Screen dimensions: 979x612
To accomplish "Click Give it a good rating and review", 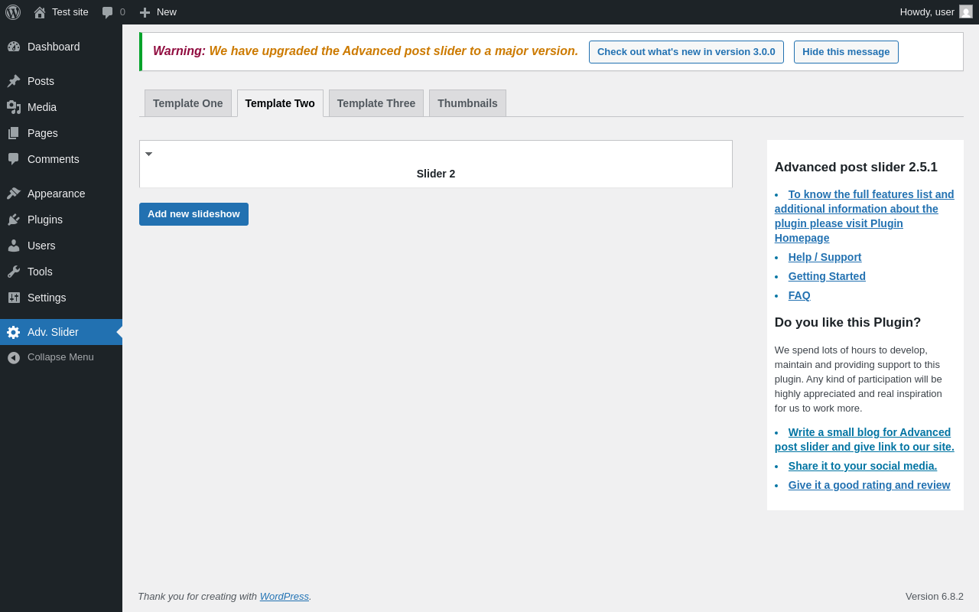I will (870, 485).
